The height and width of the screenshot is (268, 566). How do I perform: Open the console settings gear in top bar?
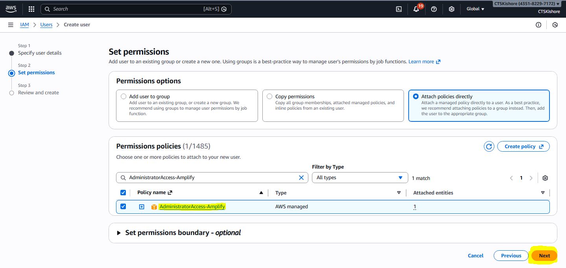pyautogui.click(x=452, y=9)
